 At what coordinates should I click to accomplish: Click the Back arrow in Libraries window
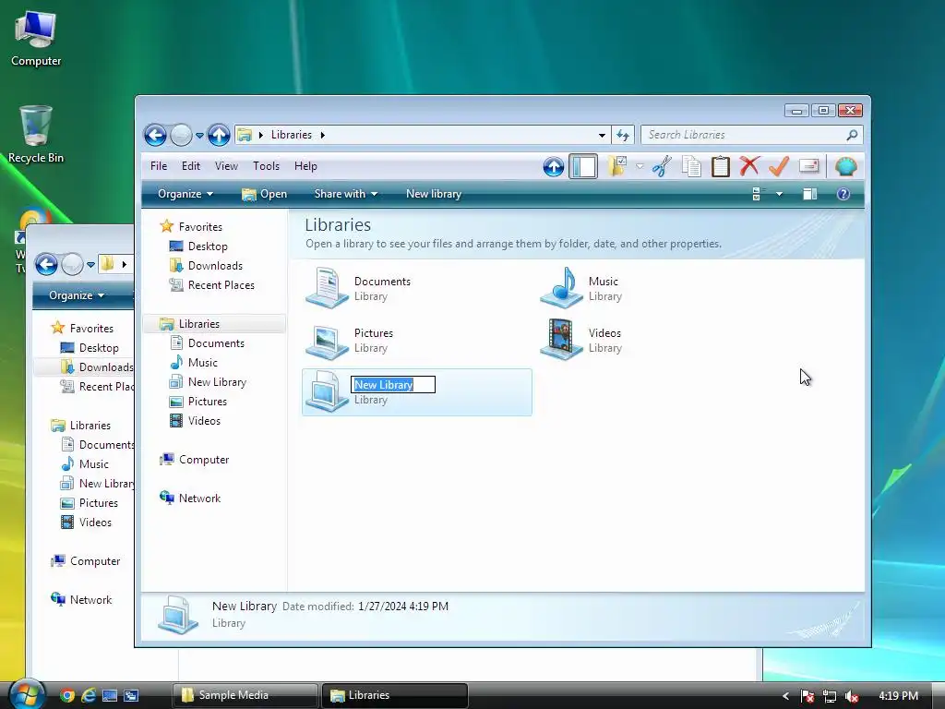[155, 135]
